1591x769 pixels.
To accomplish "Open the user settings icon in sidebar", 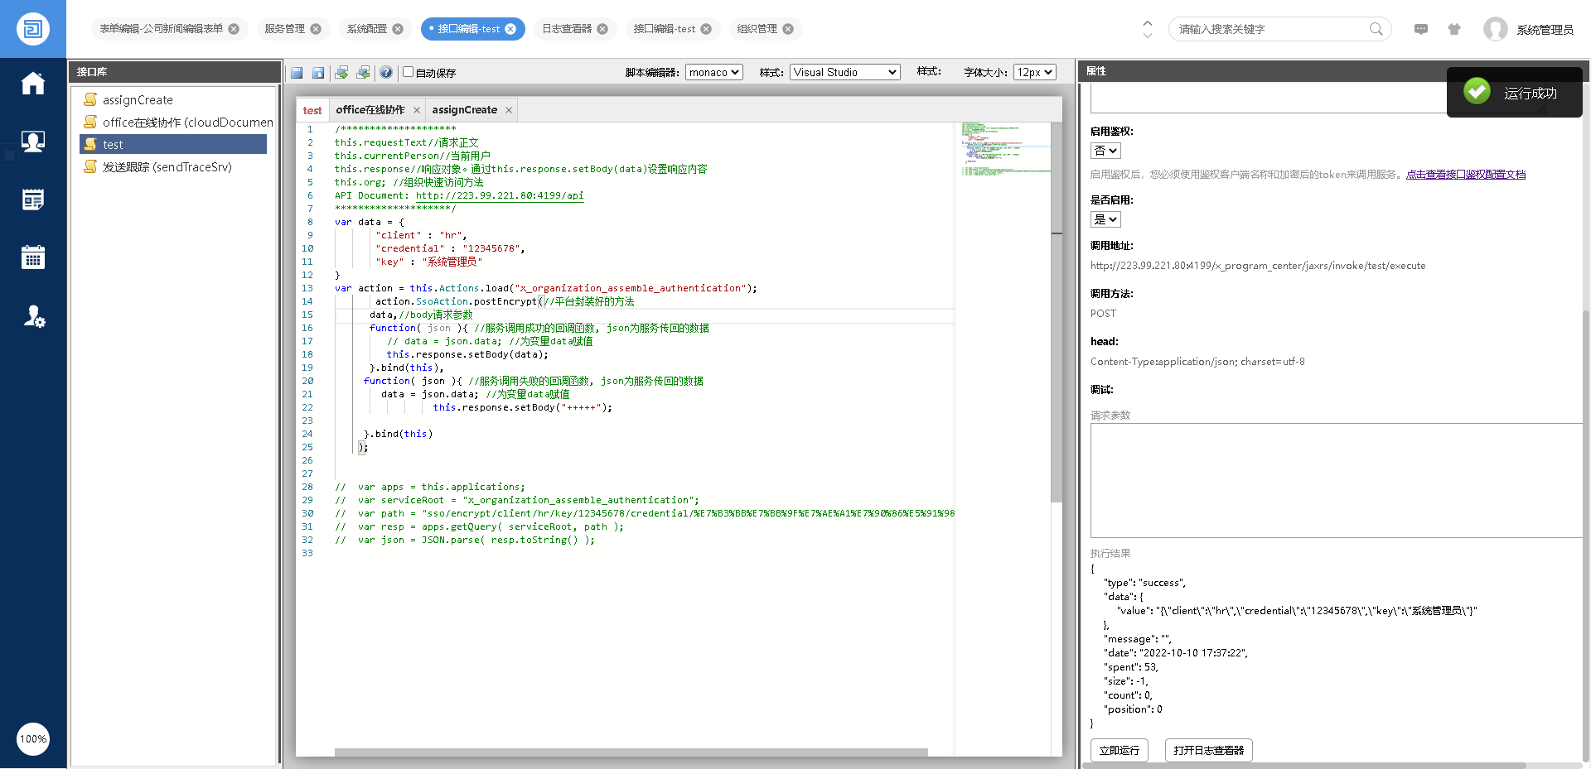I will pos(33,316).
